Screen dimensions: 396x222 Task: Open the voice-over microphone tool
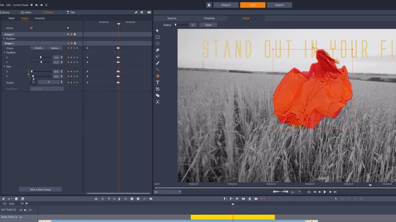tap(119, 199)
